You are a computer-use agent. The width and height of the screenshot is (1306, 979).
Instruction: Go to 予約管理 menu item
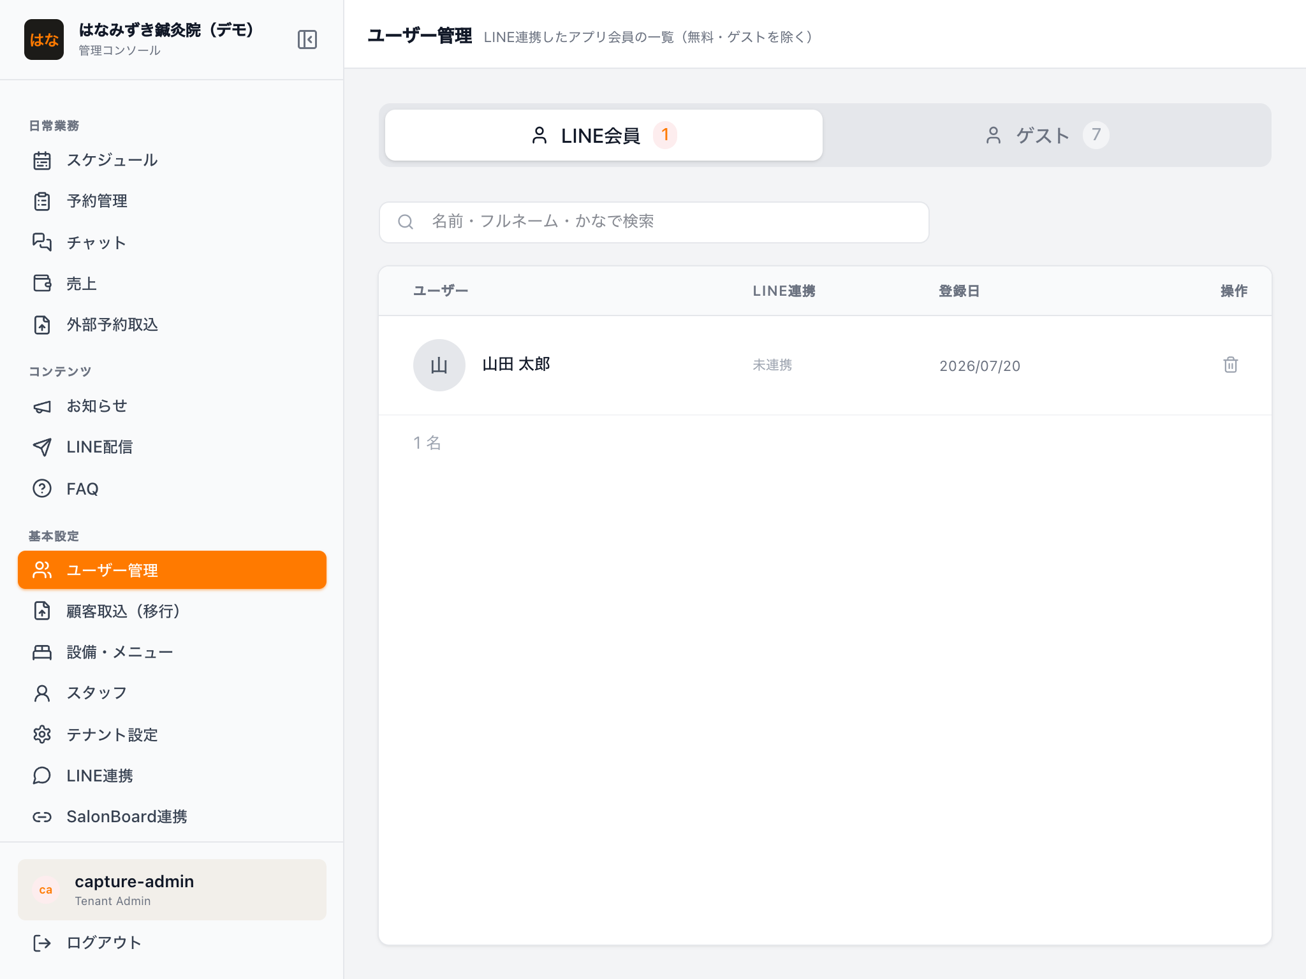pos(172,201)
